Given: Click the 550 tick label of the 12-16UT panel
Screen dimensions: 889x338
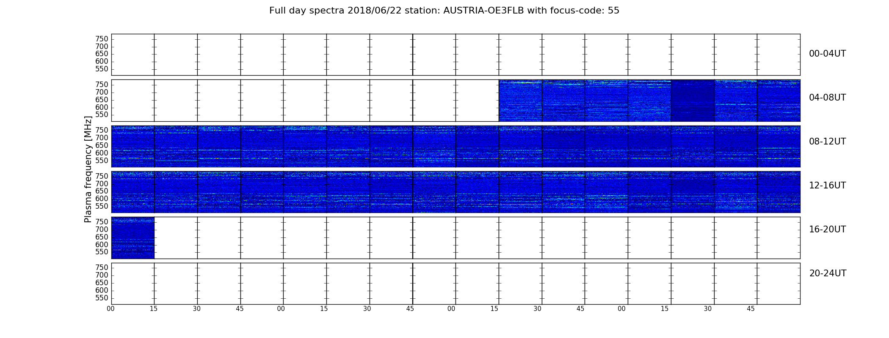Looking at the screenshot, I should pyautogui.click(x=102, y=206).
